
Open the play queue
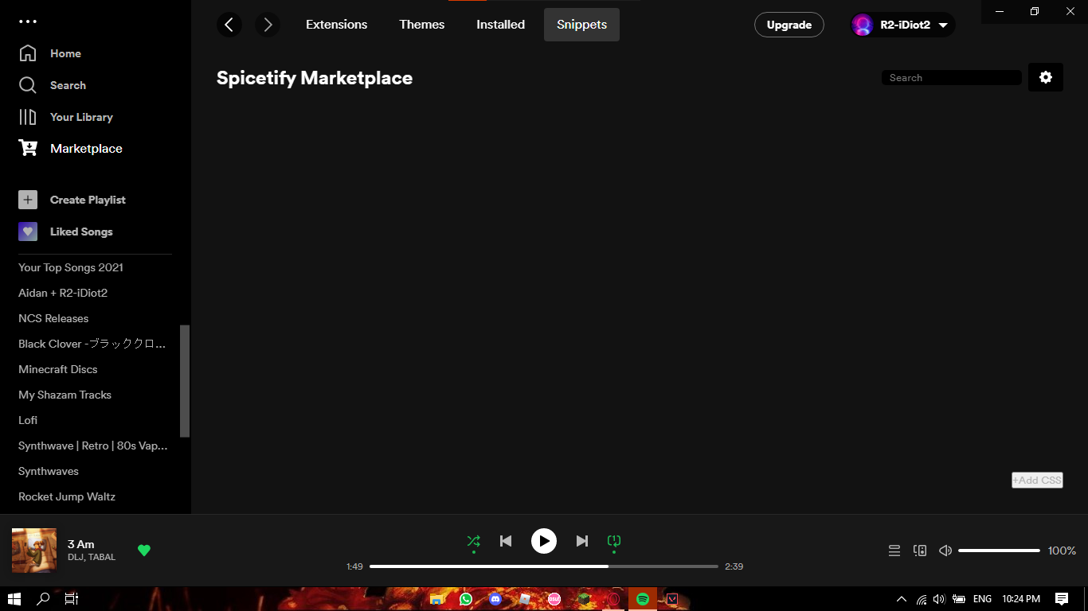[x=894, y=551]
